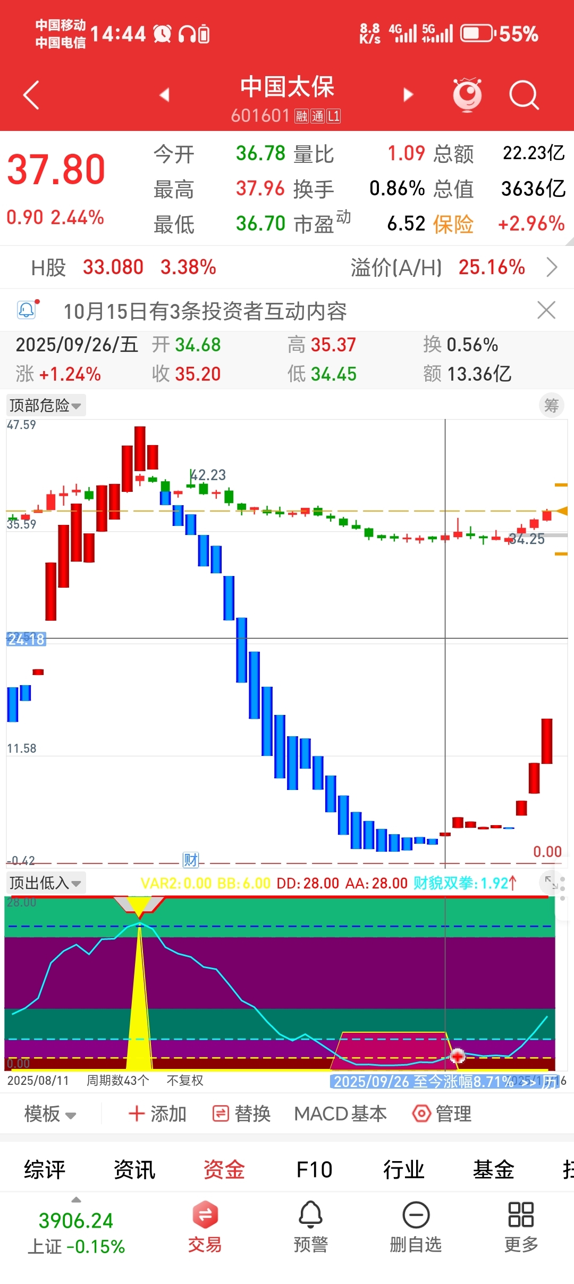Go to previous stock with left triangle
This screenshot has width=574, height=1284.
pos(165,95)
